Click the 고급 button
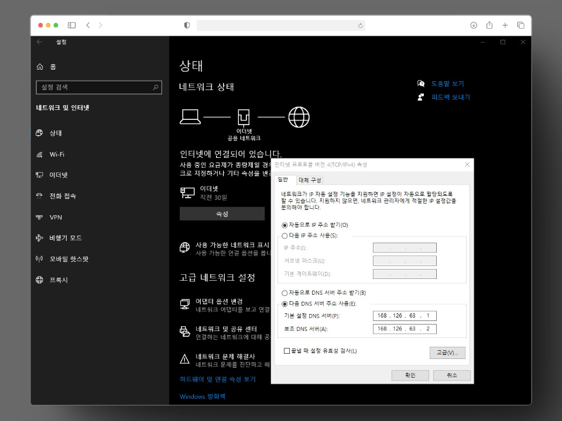This screenshot has width=562, height=421. coord(447,353)
